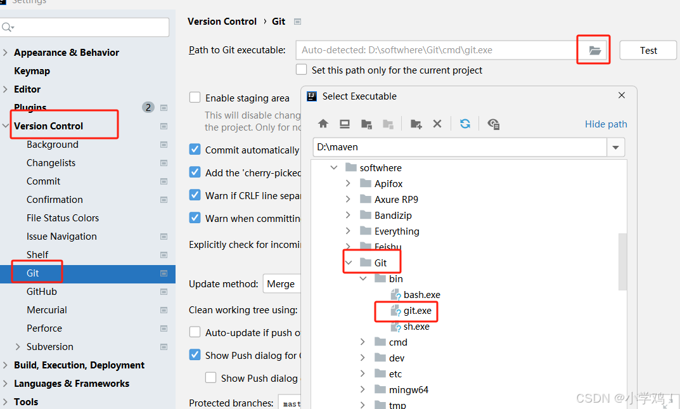Uncheck Commit automatically option
The width and height of the screenshot is (680, 409).
tap(195, 150)
